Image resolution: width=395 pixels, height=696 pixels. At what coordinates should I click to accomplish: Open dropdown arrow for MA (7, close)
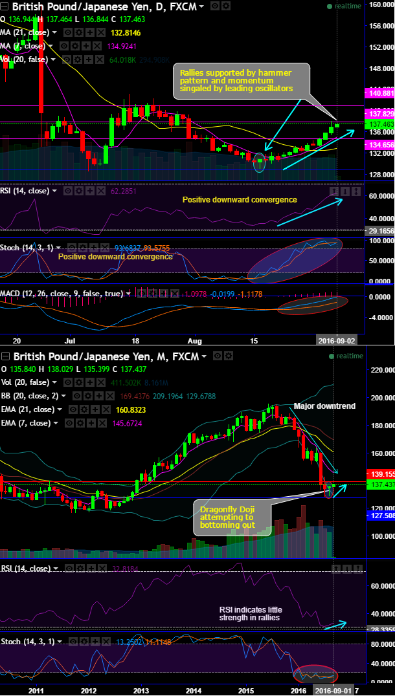(x=51, y=46)
